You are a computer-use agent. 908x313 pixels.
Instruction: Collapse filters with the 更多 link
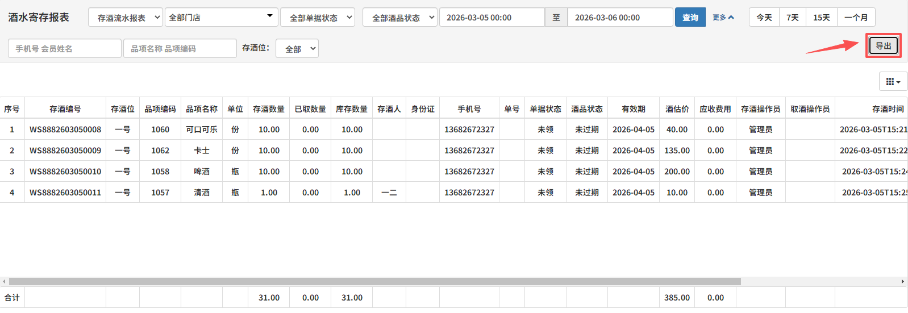coord(723,18)
